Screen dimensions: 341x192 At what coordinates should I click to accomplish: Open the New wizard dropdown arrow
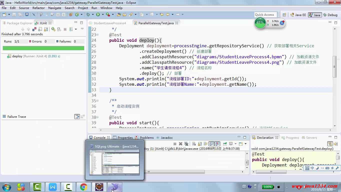(9, 14)
